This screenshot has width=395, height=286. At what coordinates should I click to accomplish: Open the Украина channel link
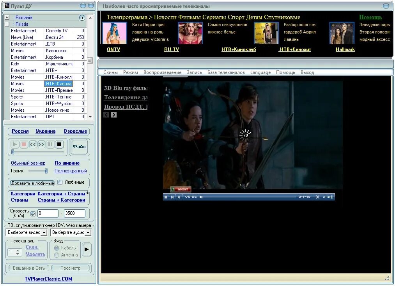pos(45,131)
